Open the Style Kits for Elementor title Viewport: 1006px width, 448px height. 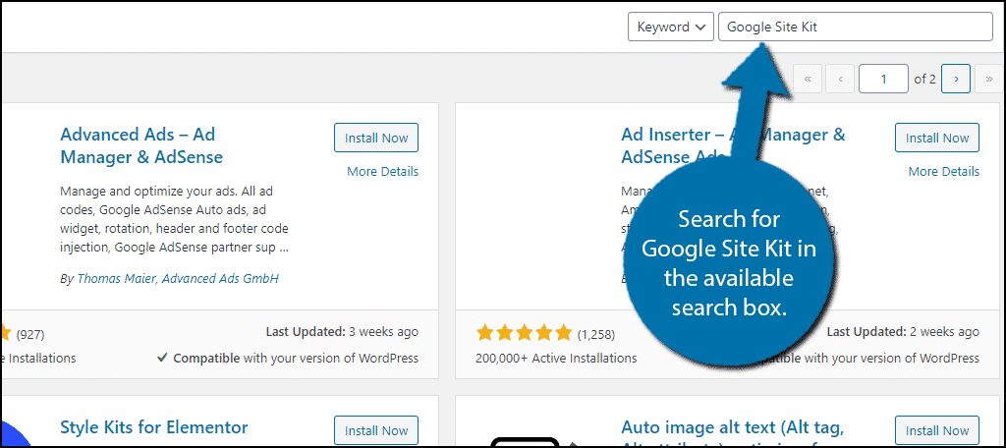(x=154, y=426)
